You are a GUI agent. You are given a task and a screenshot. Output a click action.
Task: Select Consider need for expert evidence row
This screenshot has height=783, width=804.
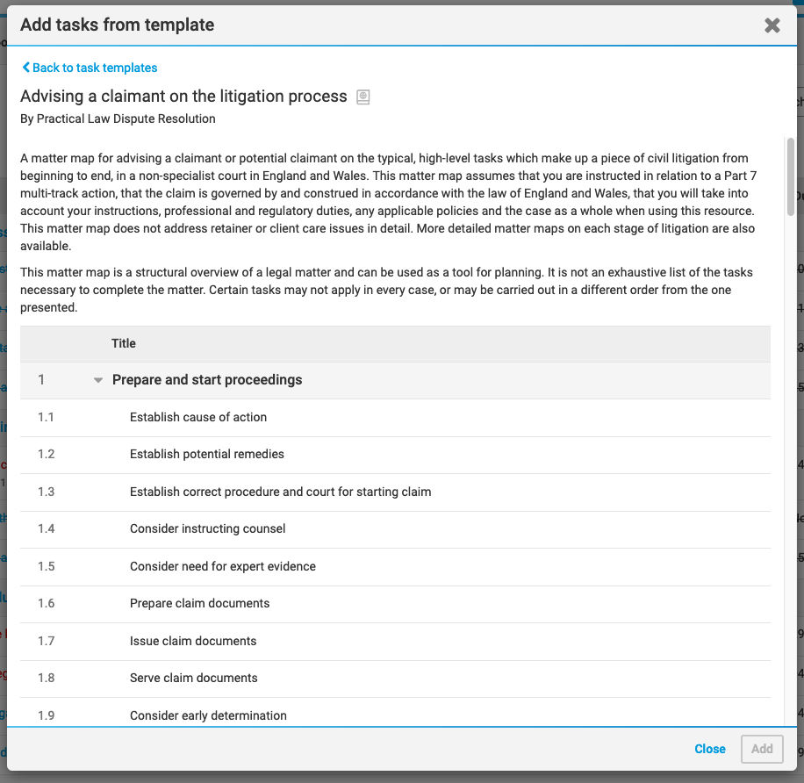[x=395, y=566]
